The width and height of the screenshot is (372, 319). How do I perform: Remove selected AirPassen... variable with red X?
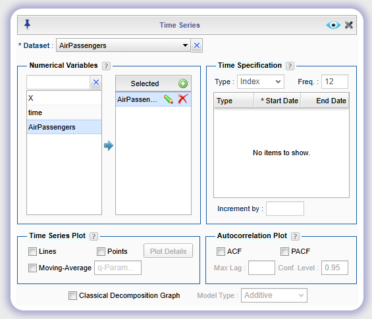(x=182, y=99)
